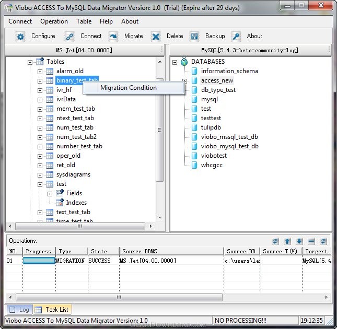The height and width of the screenshot is (329, 337).
Task: Click scroll up arrow of source tree
Action: 160,62
